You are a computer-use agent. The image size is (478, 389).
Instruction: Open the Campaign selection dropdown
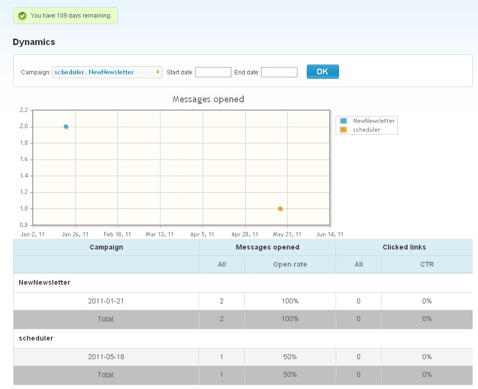pos(107,72)
